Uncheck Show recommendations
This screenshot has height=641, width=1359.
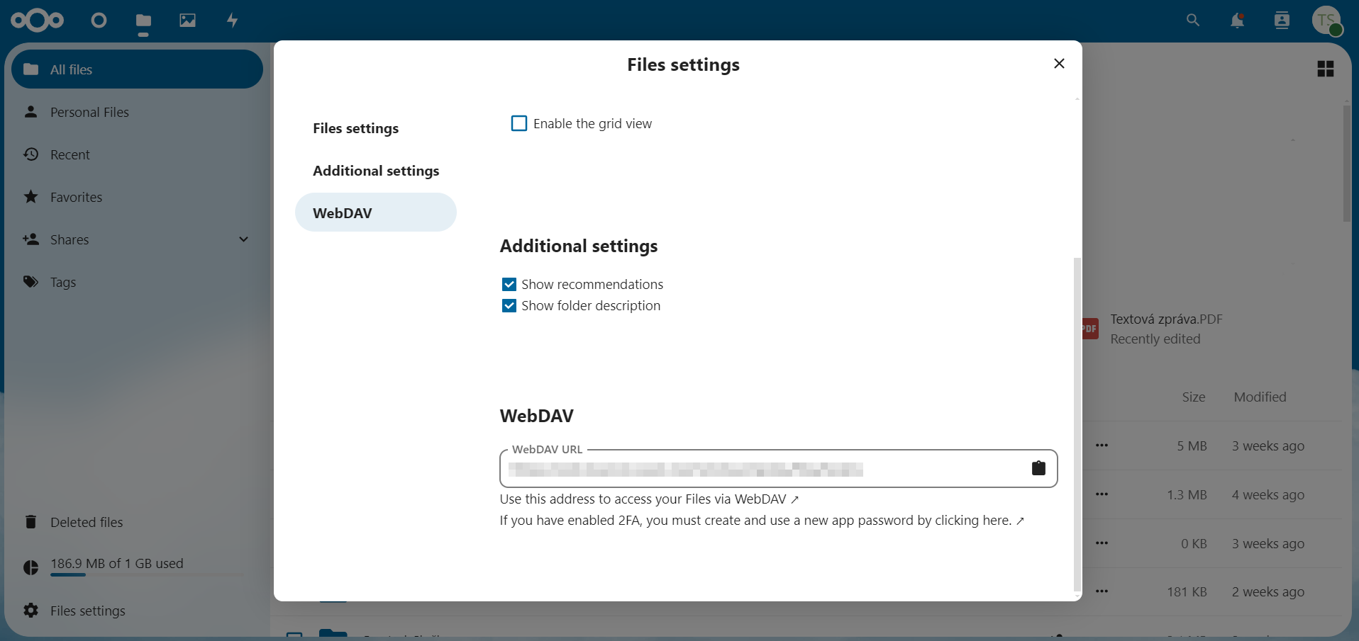pos(509,285)
